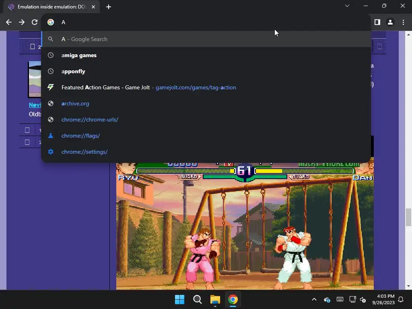Open the notification bell
Image resolution: width=412 pixels, height=309 pixels.
[401, 299]
